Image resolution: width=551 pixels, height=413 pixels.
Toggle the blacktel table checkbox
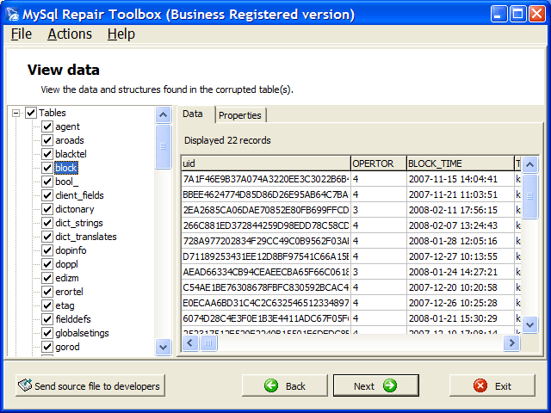[47, 154]
